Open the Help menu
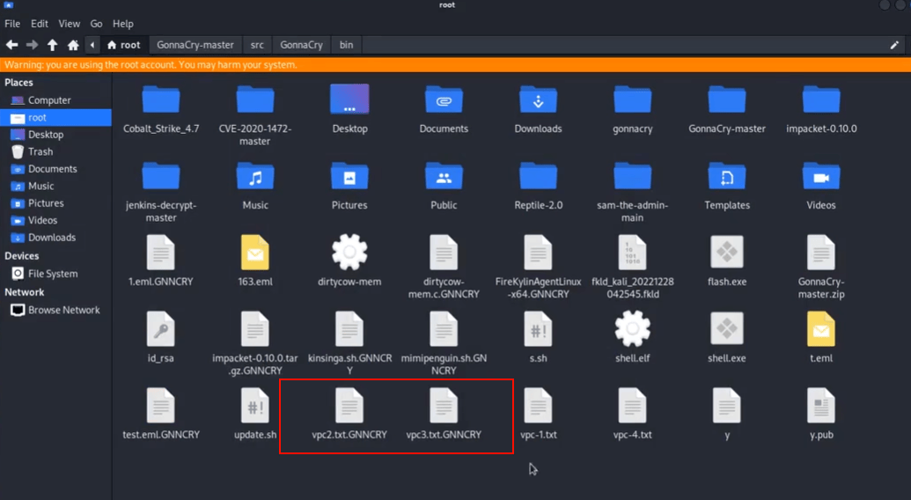Screen dimensions: 911x500 [123, 24]
